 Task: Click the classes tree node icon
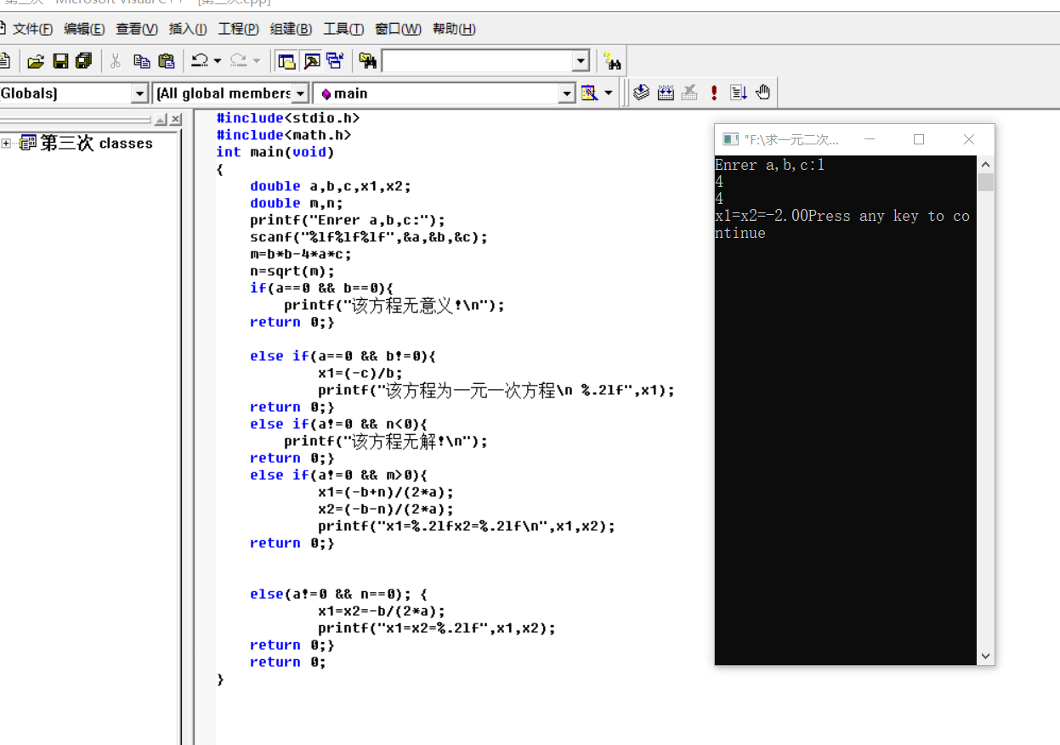28,143
